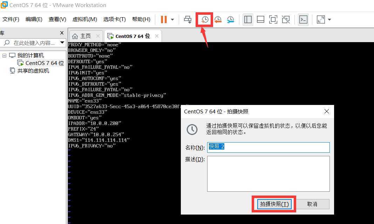Open the 选项卡(T) menu

pos(115,19)
